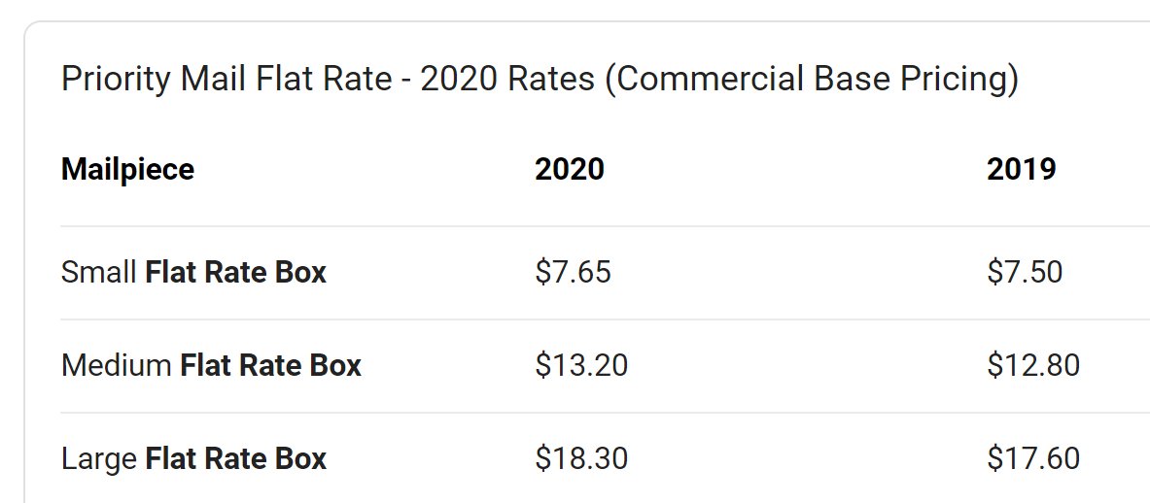Screen dimensions: 1150x503
Task: Click the Priority Mail Flat Rate table title
Action: 540,79
